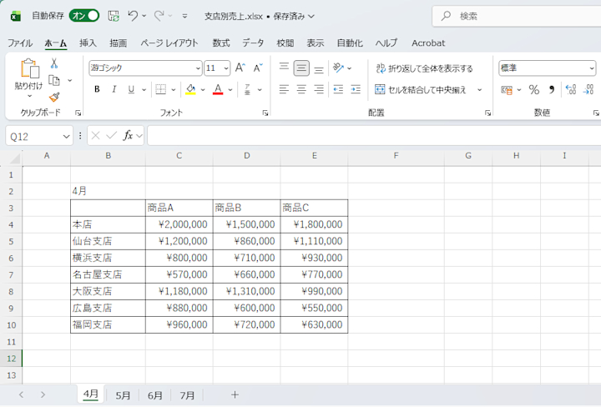Click the Decrease Decimal icon
The image size is (601, 407).
pos(588,89)
